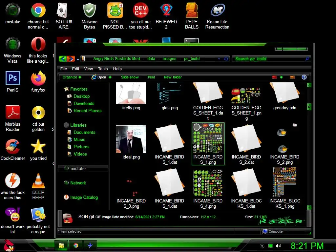Screen dimensions: 336x252
Task: Select Downloads under Favorites
Action: [84, 103]
